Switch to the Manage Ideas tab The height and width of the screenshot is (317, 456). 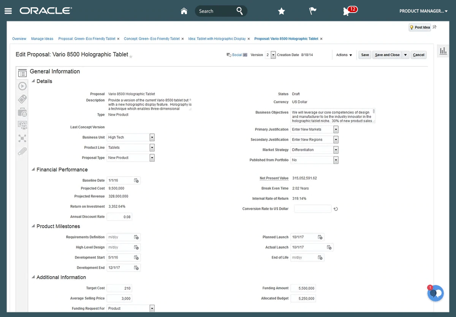click(x=42, y=39)
